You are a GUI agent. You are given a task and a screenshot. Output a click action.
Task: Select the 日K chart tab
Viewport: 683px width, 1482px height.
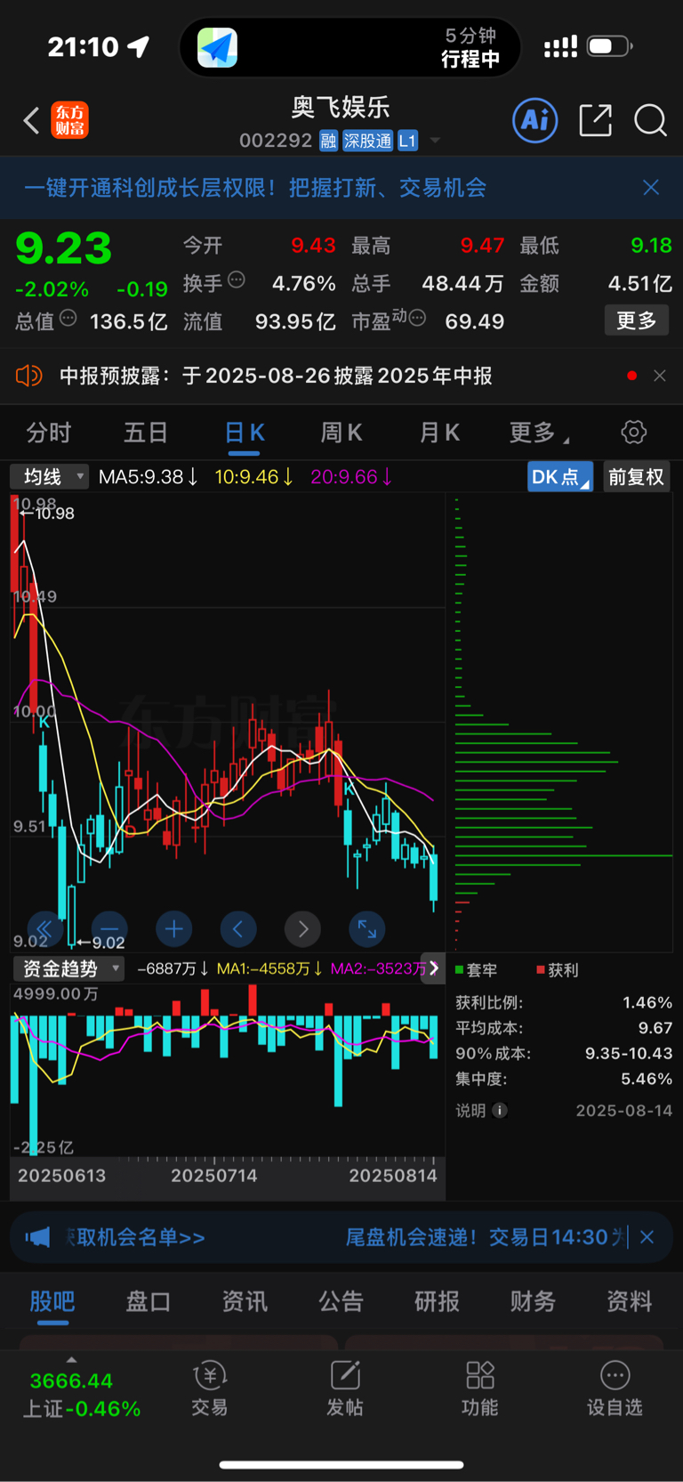[245, 433]
